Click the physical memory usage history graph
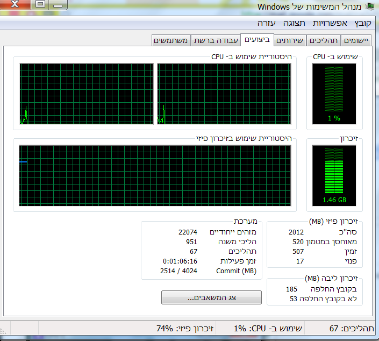The image size is (379, 341). 155,175
